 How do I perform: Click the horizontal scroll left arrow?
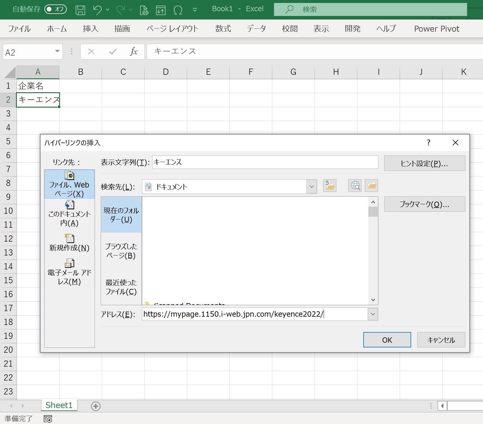[x=442, y=406]
